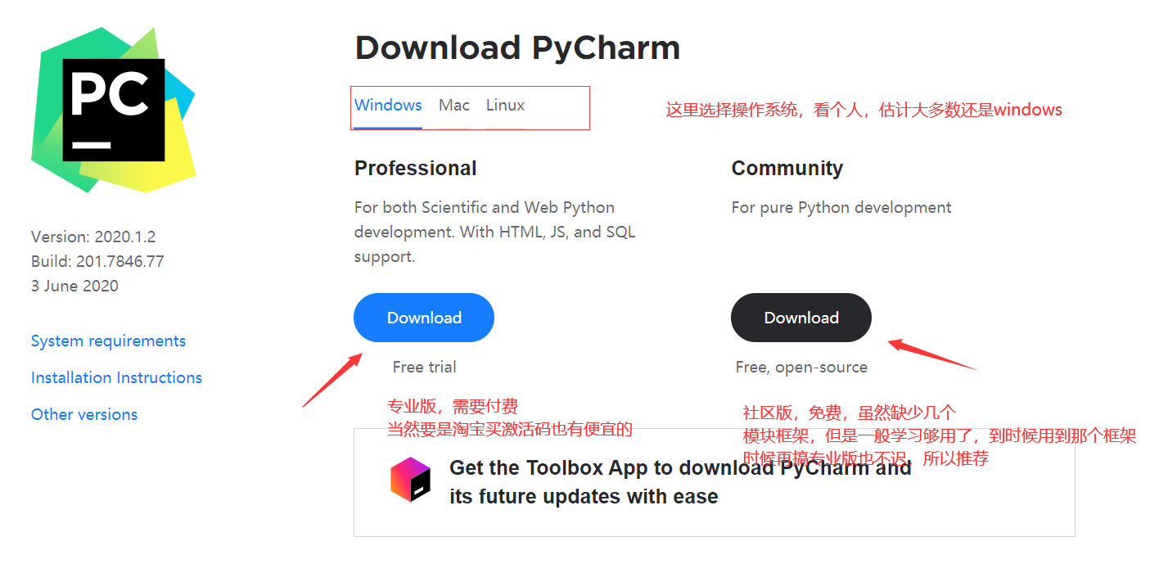The height and width of the screenshot is (573, 1159).
Task: Open the Other versions link
Action: coord(84,414)
